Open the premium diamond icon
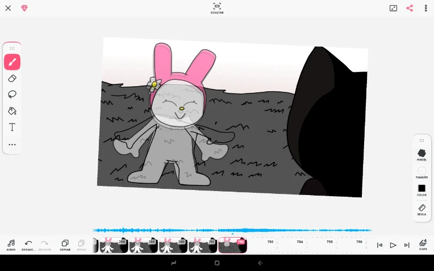 [24, 8]
